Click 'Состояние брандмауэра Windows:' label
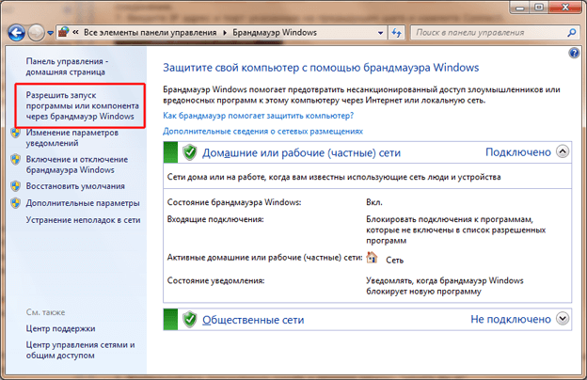The image size is (587, 380). coord(234,202)
